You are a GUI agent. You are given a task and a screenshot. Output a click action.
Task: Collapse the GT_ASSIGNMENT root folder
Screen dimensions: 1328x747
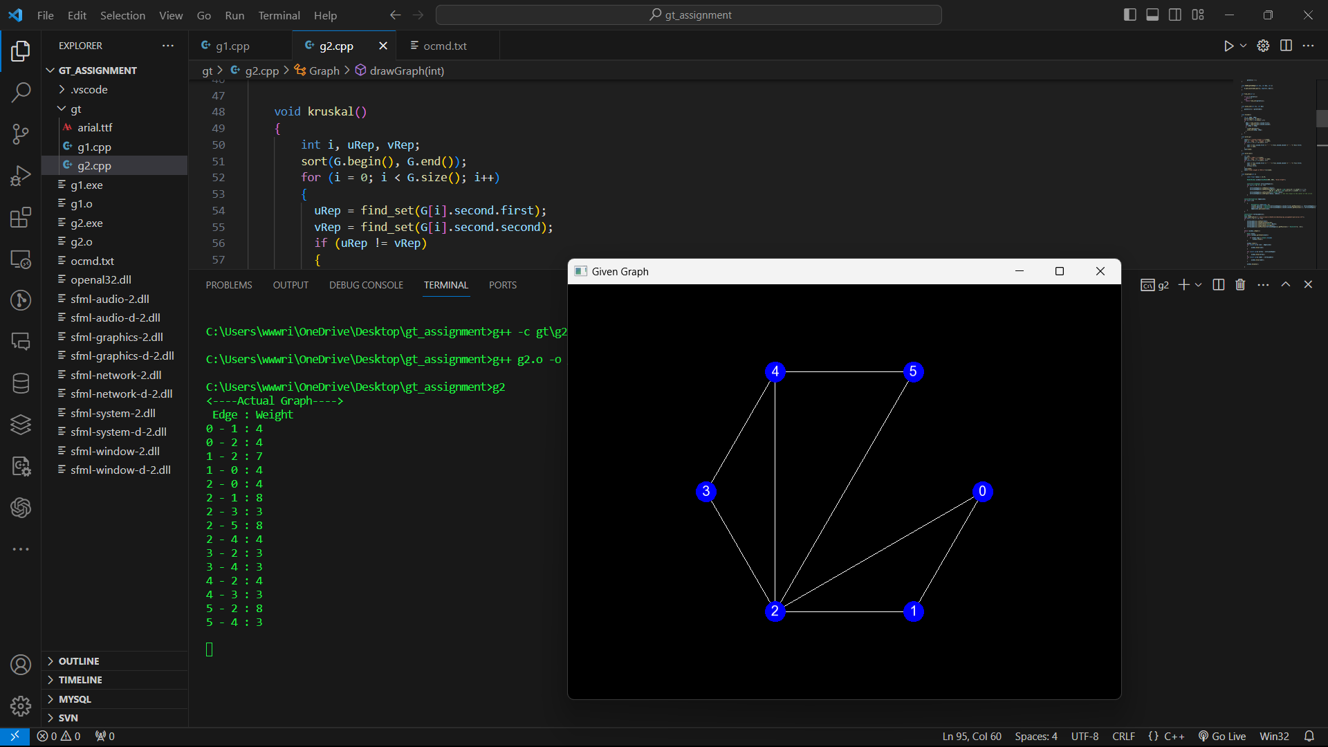tap(98, 71)
